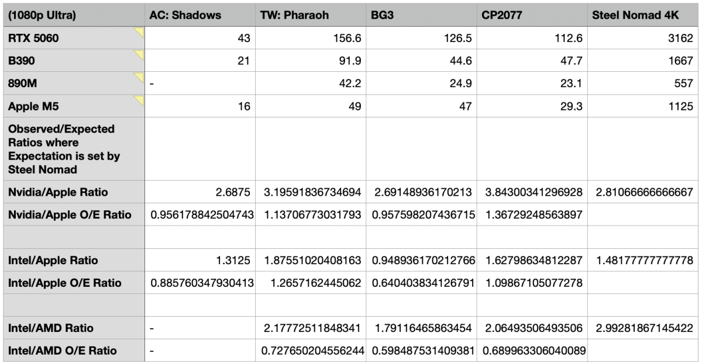This screenshot has width=702, height=364.
Task: Select the TW: Pharaoh header cell
Action: coord(310,16)
